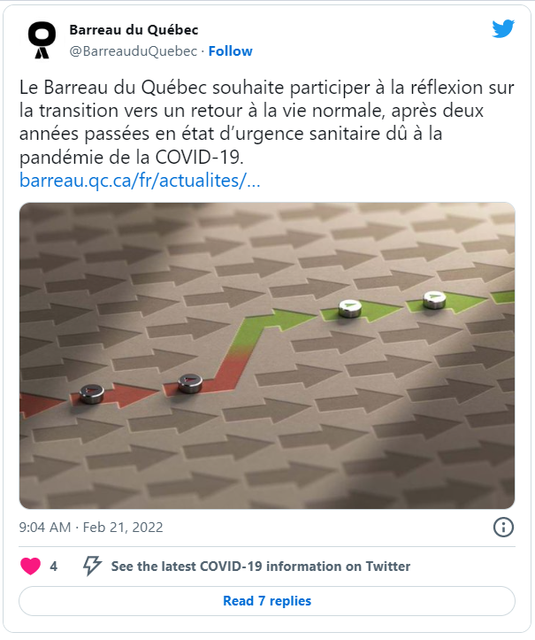
Task: Open the Barreau du Québec display name
Action: tap(134, 30)
